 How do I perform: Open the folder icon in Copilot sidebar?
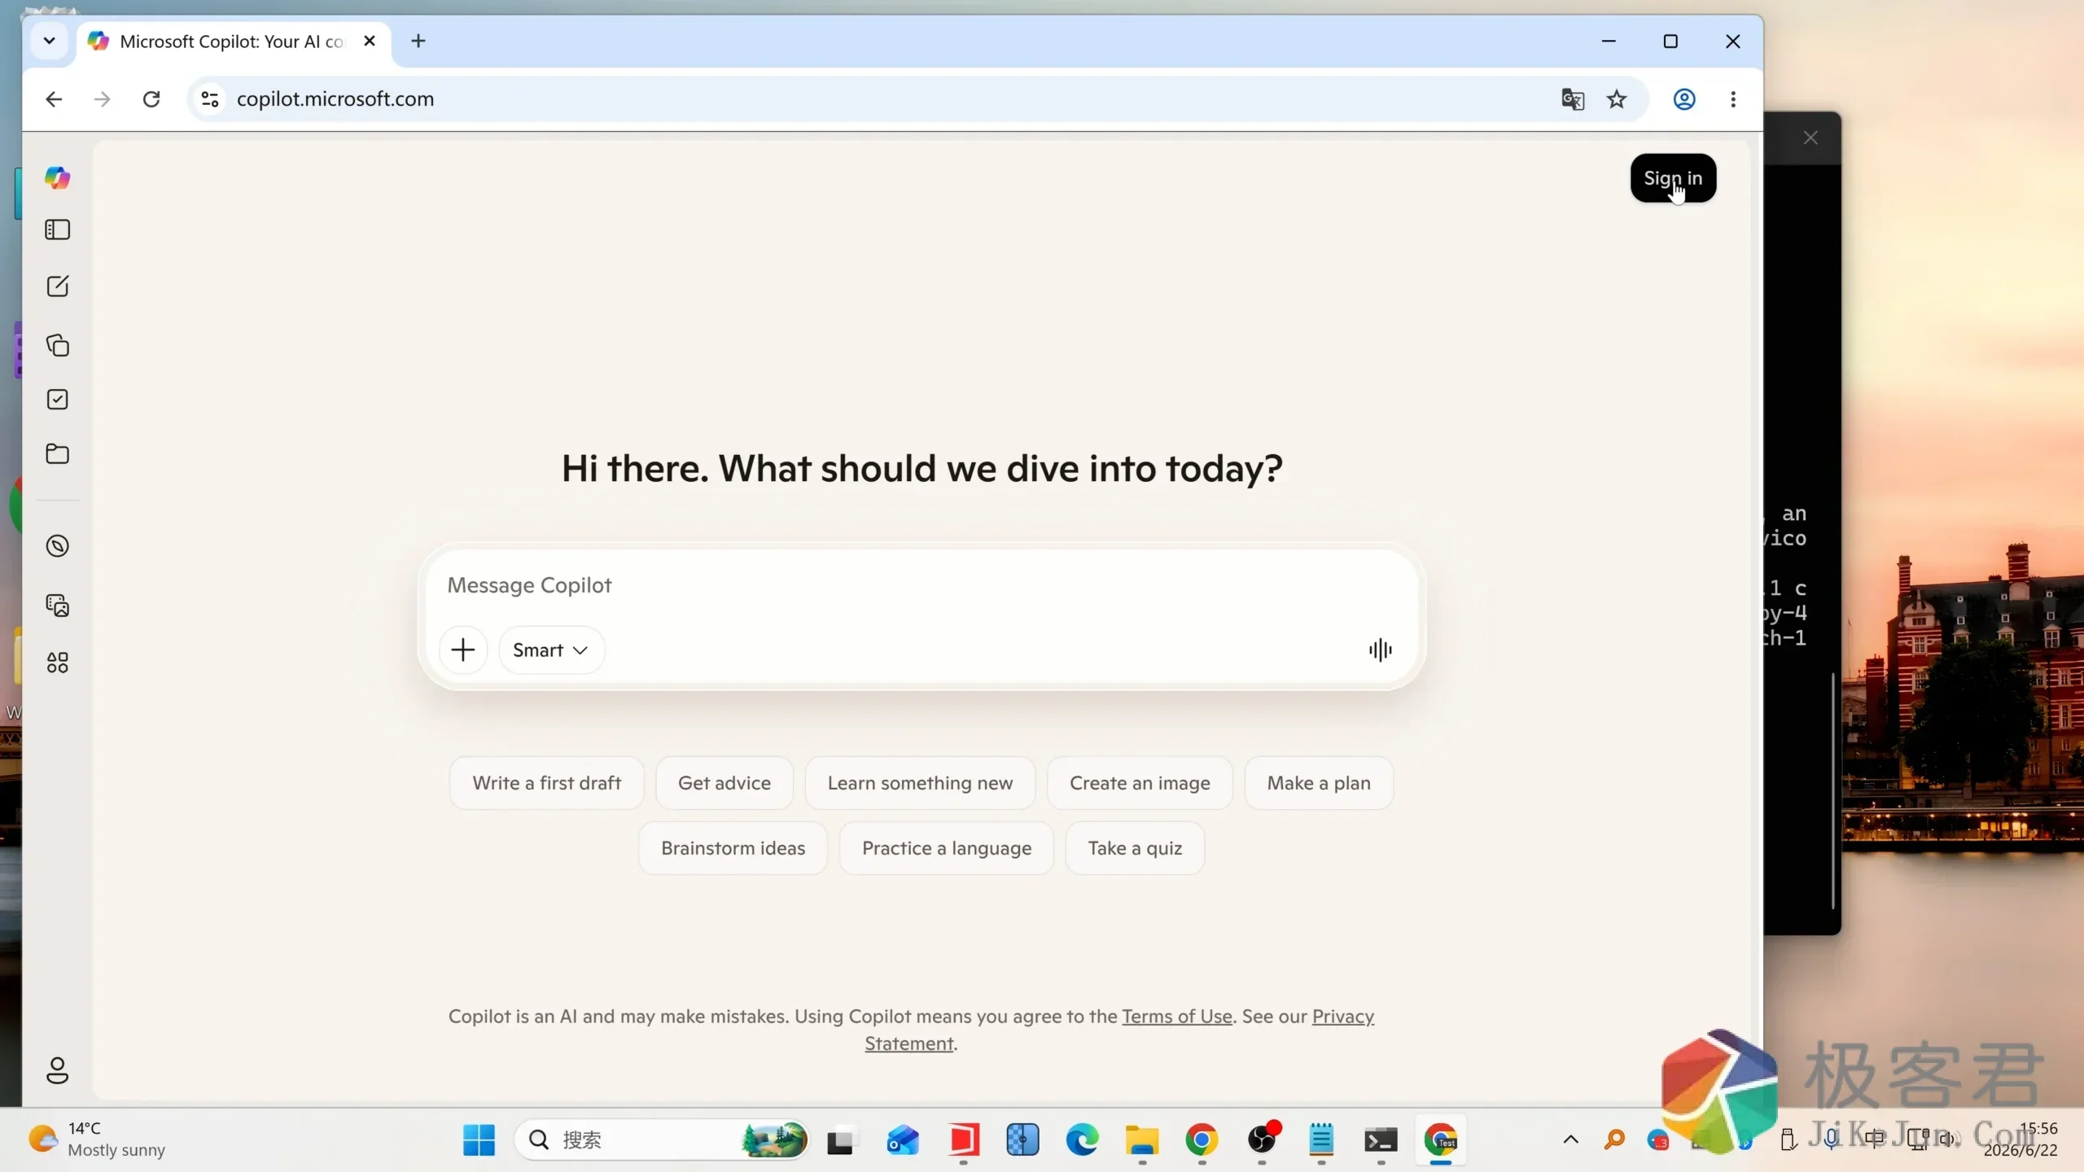pyautogui.click(x=57, y=454)
